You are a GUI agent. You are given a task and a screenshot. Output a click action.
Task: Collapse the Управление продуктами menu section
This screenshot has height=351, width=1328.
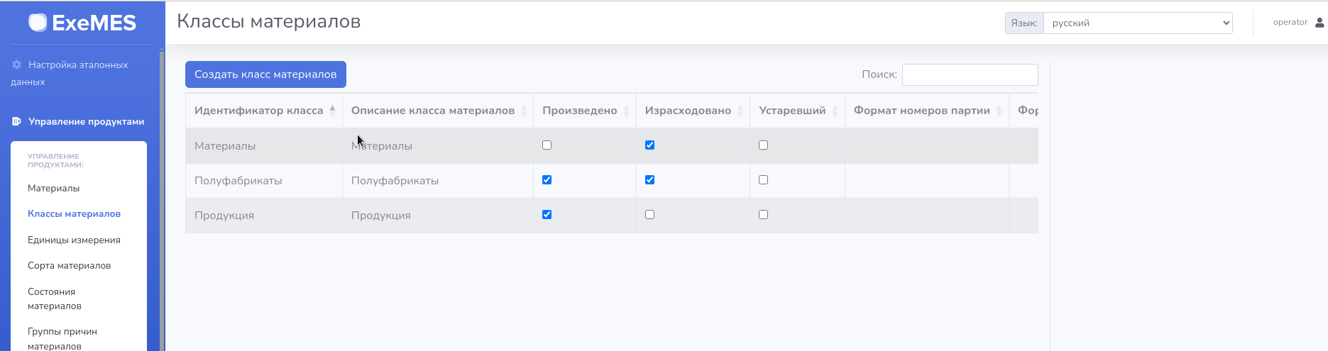(86, 121)
